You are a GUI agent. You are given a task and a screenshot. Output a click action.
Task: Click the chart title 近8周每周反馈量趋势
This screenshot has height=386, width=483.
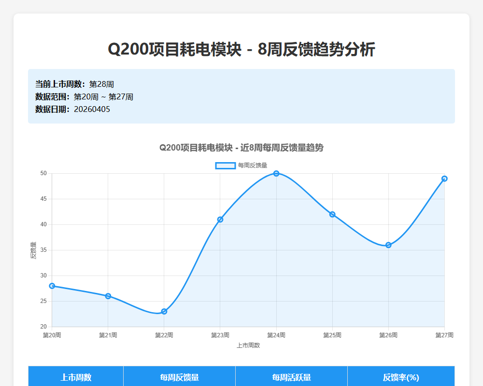pos(241,148)
